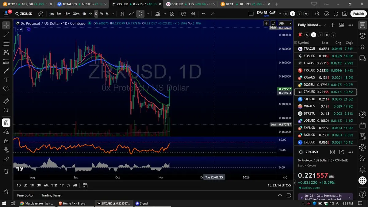Open the Trading Panel tab
This screenshot has height=207, width=368.
[51, 195]
